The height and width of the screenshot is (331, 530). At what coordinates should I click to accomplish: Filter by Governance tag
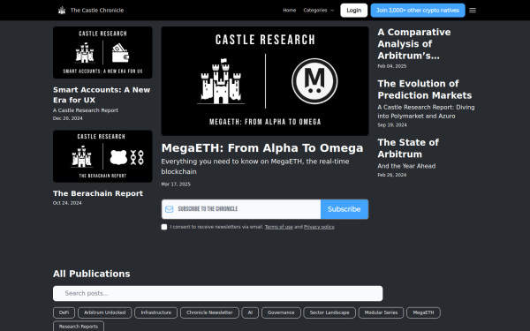click(x=281, y=312)
